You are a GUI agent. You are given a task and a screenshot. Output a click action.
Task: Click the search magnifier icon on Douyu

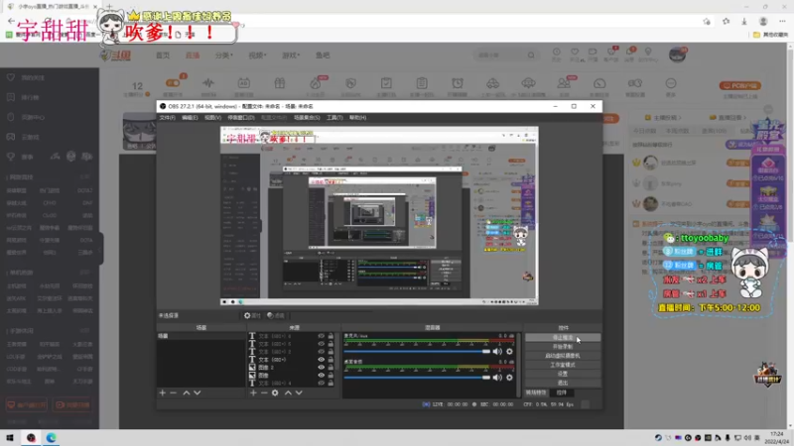pyautogui.click(x=531, y=56)
